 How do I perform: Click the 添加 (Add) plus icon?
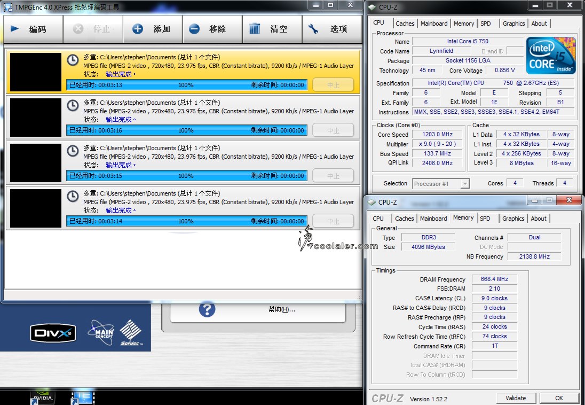138,29
